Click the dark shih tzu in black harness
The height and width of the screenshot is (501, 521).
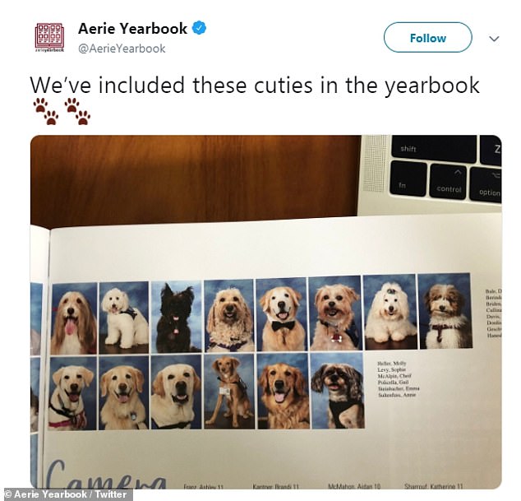tap(337, 391)
